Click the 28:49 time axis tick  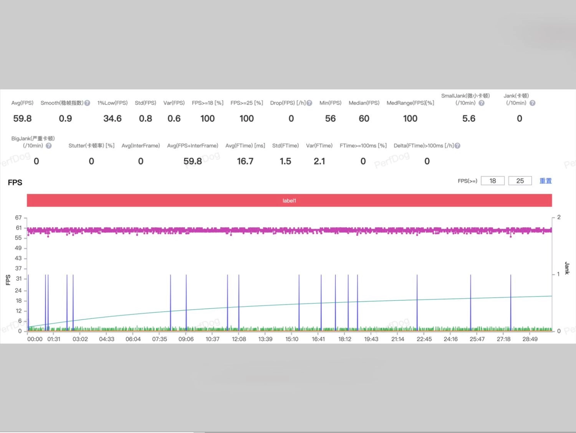(530, 339)
